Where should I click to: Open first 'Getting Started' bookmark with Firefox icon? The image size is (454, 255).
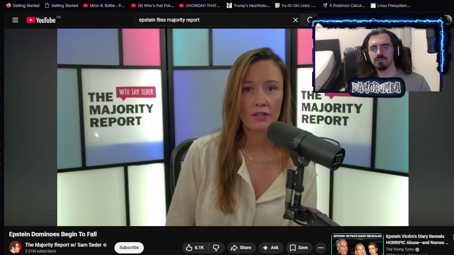pyautogui.click(x=23, y=6)
